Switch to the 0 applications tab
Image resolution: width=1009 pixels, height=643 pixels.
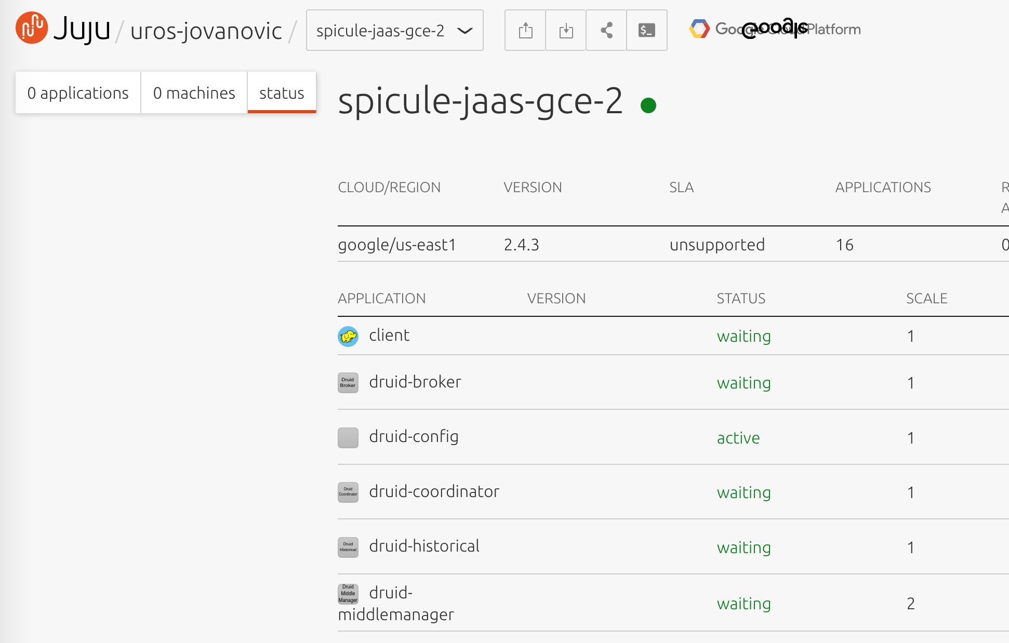coord(78,92)
